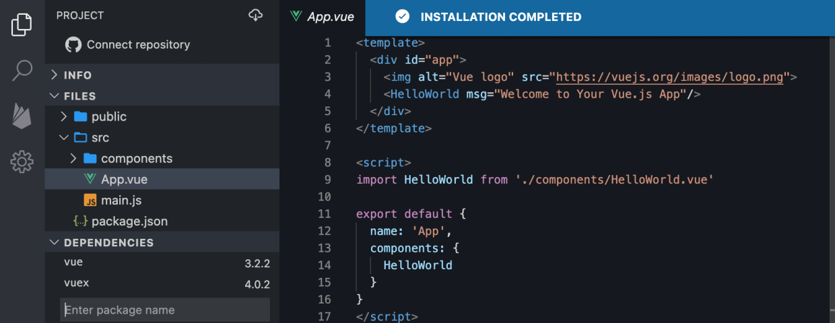Click vue version 3.2.2
This screenshot has width=835, height=323.
pyautogui.click(x=257, y=264)
